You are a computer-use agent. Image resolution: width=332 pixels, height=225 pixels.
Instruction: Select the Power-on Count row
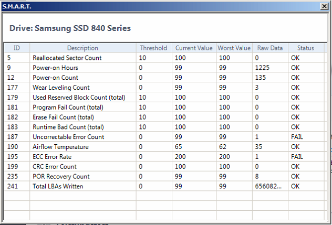pos(164,78)
